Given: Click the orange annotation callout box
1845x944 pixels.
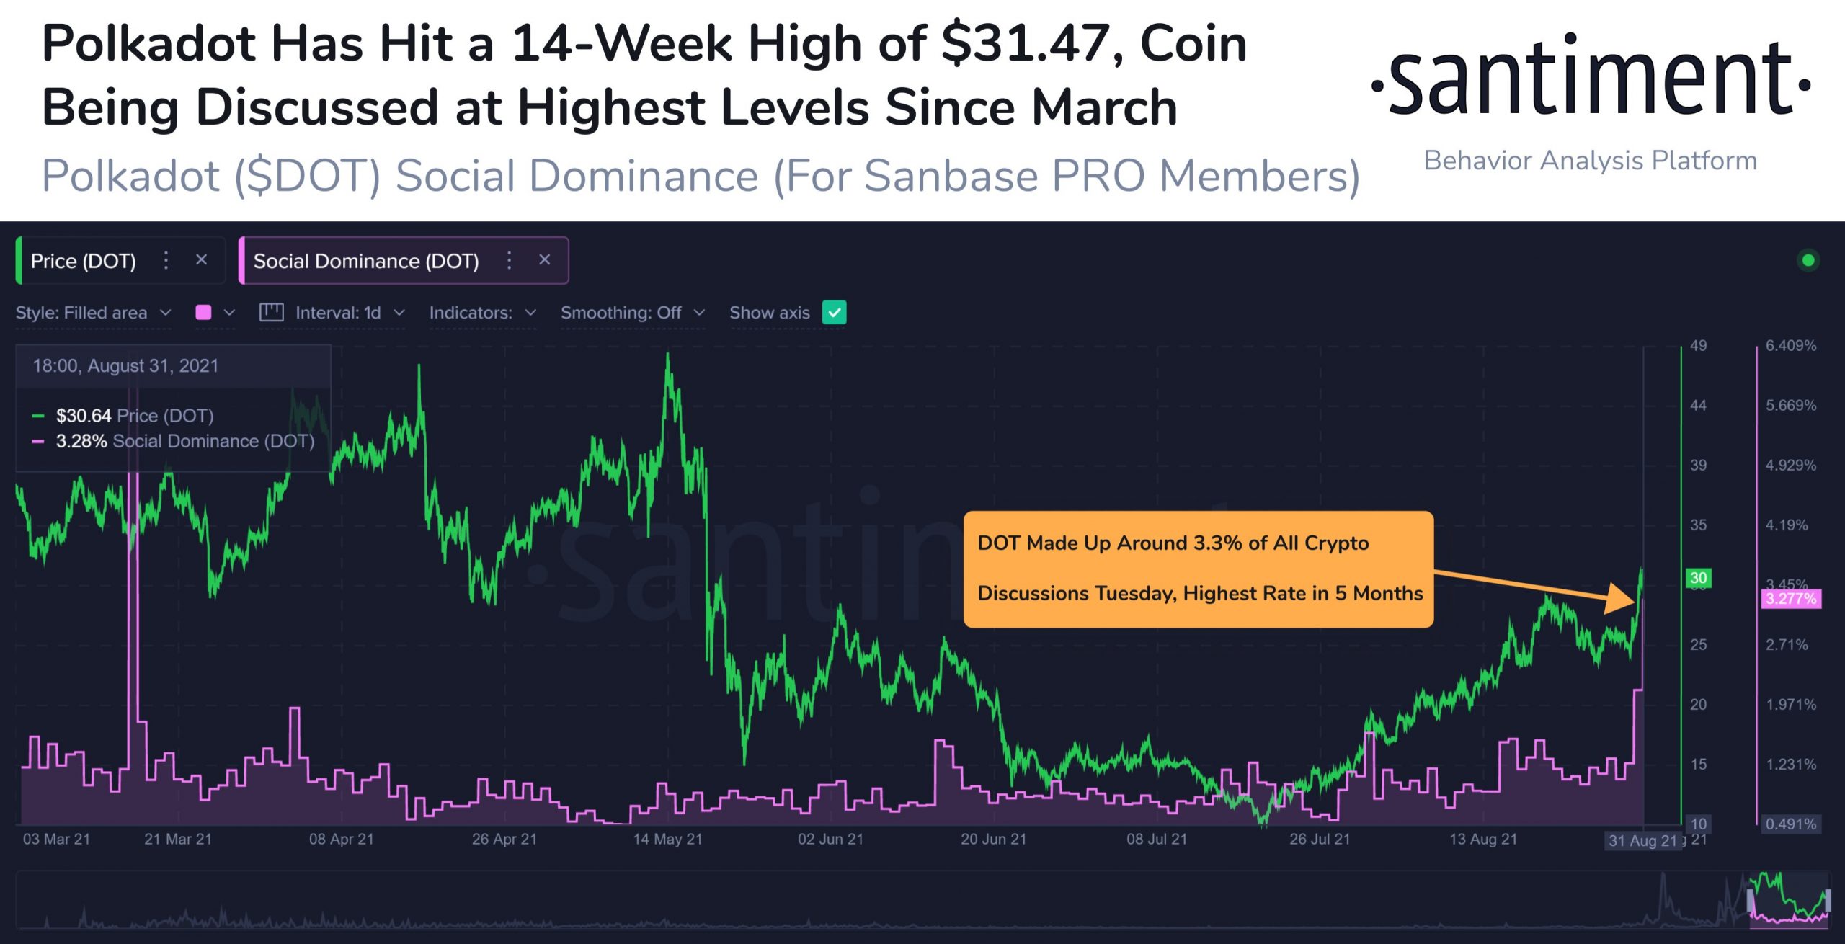Looking at the screenshot, I should 1200,568.
